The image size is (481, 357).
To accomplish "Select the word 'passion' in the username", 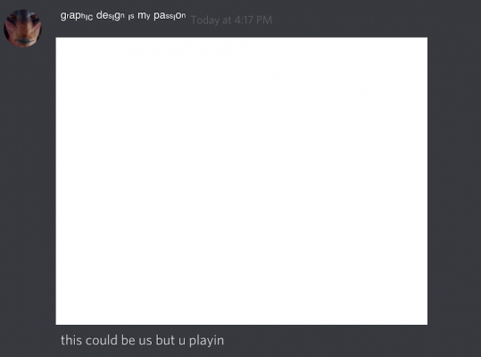I will 170,16.
